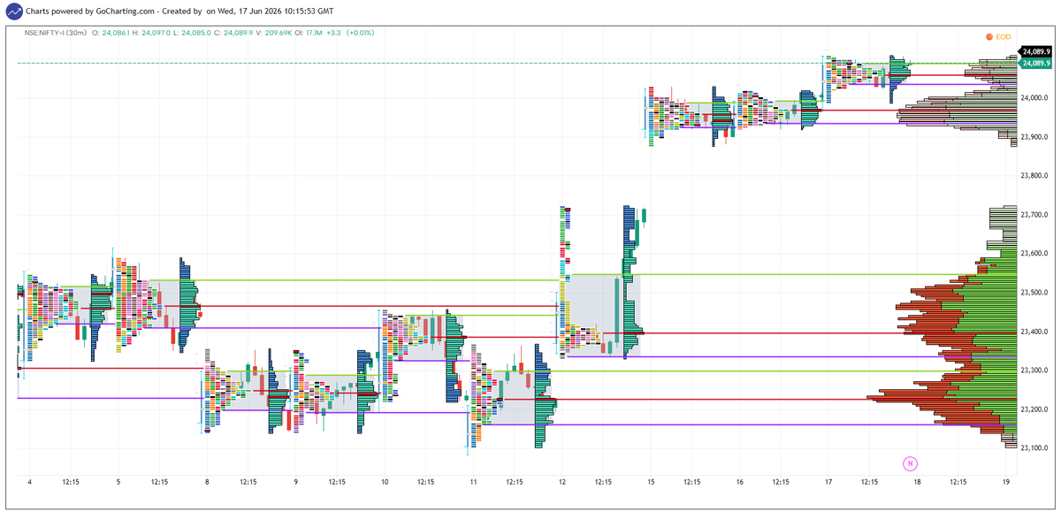Click the black 24,089.9 price tag
This screenshot has width=1061, height=512.
[x=1035, y=52]
